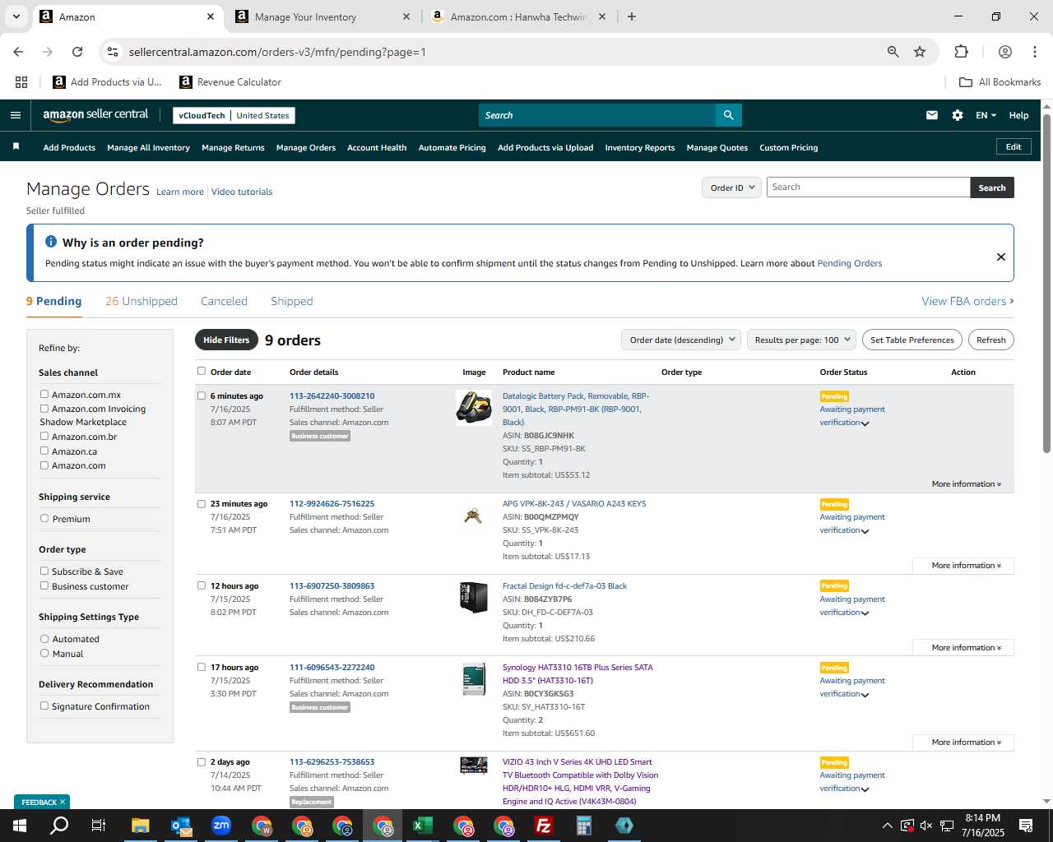The width and height of the screenshot is (1053, 842).
Task: Check the Subscribe & Save order type
Action: tap(44, 571)
